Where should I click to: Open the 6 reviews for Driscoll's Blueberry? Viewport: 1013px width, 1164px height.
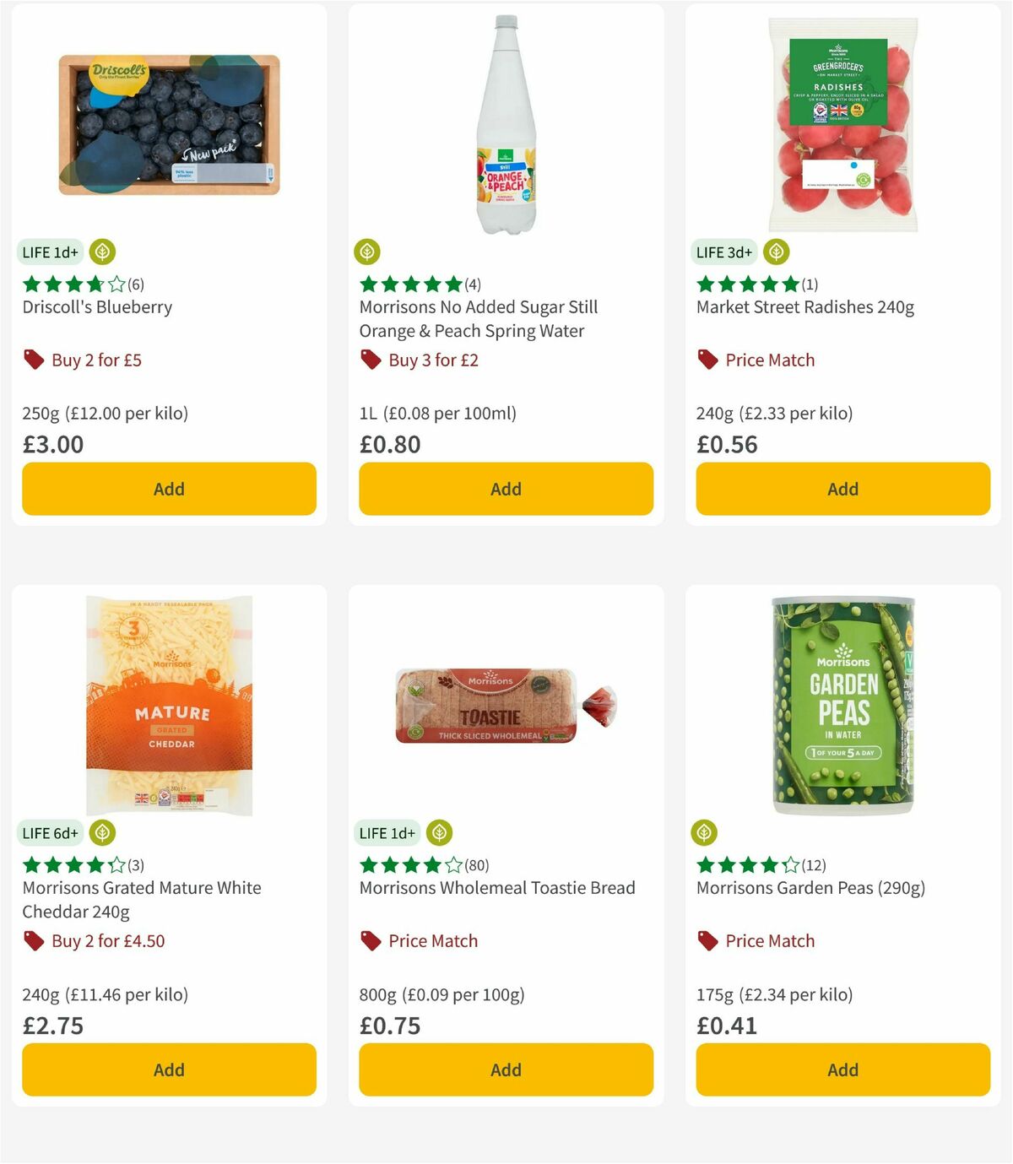coord(135,284)
